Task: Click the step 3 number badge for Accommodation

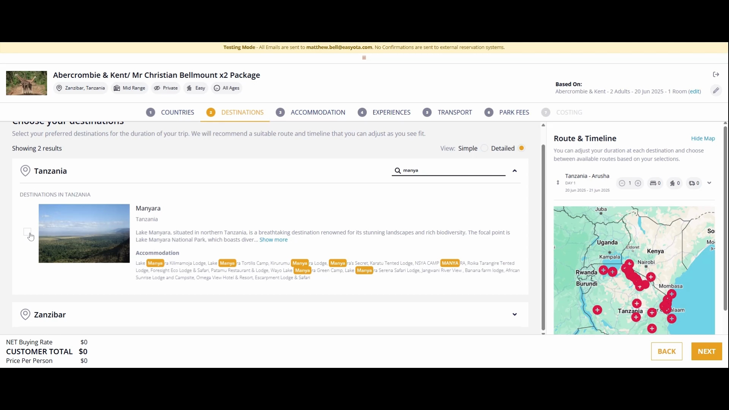Action: tap(280, 112)
